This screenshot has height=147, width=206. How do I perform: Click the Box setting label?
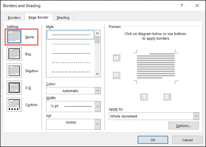[x=28, y=54]
